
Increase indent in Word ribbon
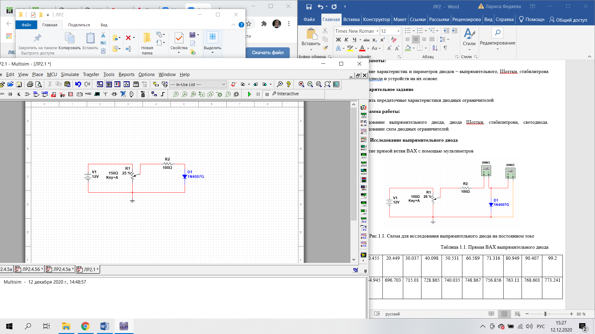pyautogui.click(x=455, y=31)
